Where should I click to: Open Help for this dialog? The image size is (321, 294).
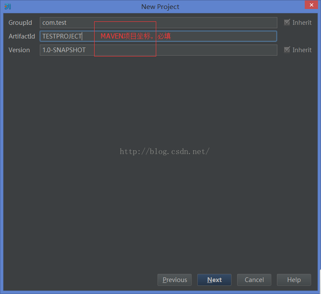tap(294, 280)
